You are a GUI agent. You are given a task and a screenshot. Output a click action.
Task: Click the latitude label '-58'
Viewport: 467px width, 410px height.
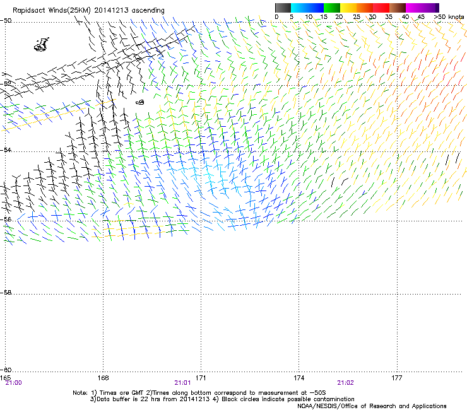click(x=6, y=293)
